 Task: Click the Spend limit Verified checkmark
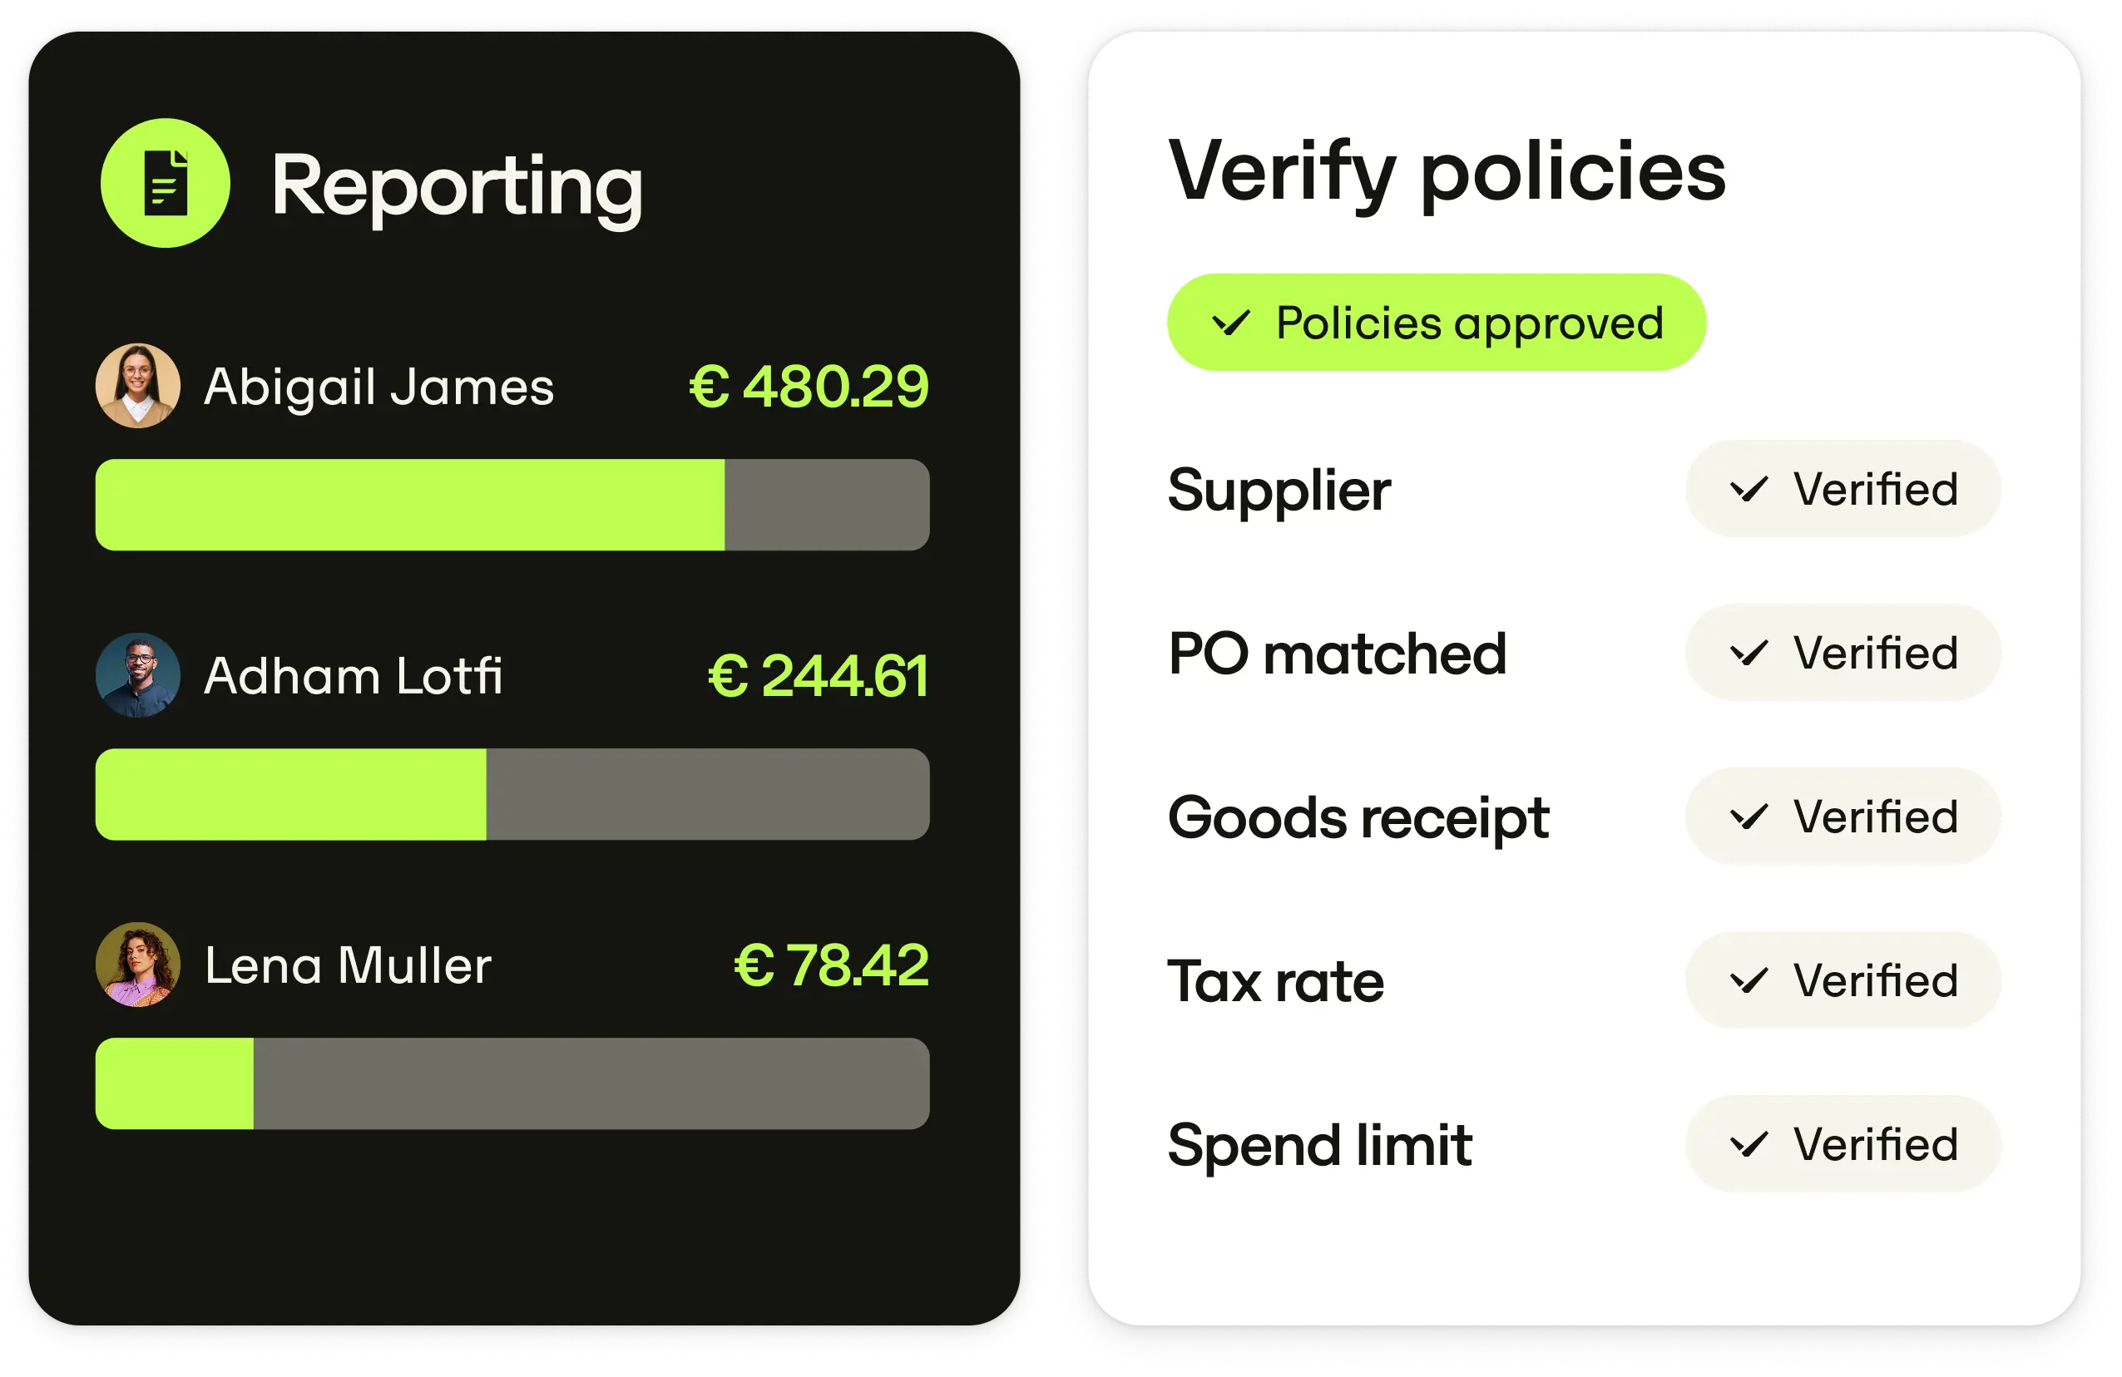point(1749,1144)
